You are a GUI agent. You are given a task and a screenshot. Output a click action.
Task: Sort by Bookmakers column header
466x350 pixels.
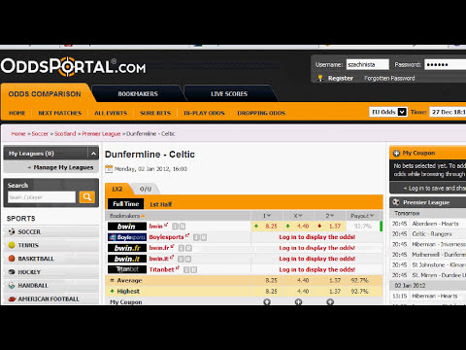(x=127, y=216)
